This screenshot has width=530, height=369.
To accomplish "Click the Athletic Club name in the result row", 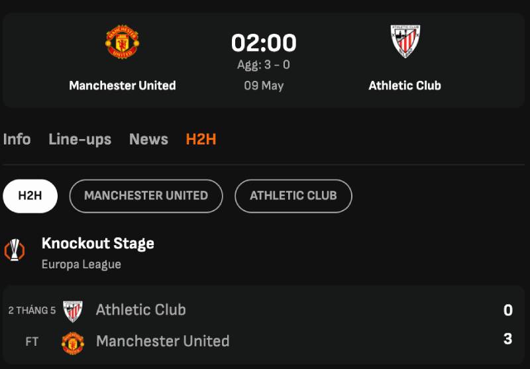I will click(x=140, y=309).
